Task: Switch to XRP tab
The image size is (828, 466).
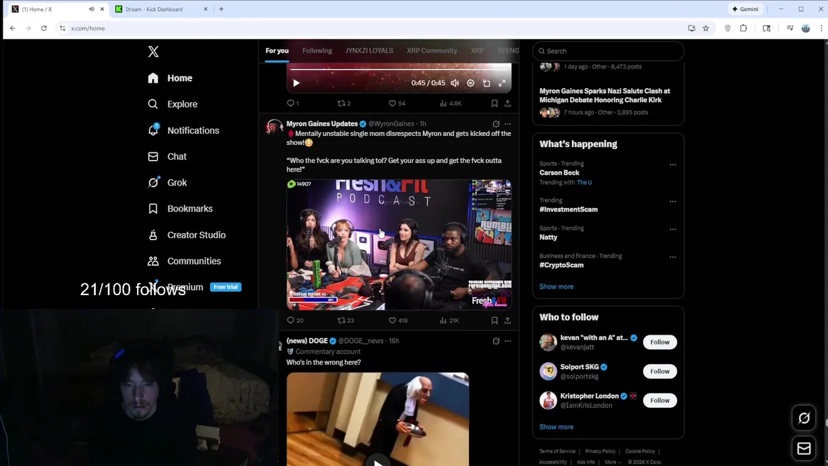Action: point(477,50)
